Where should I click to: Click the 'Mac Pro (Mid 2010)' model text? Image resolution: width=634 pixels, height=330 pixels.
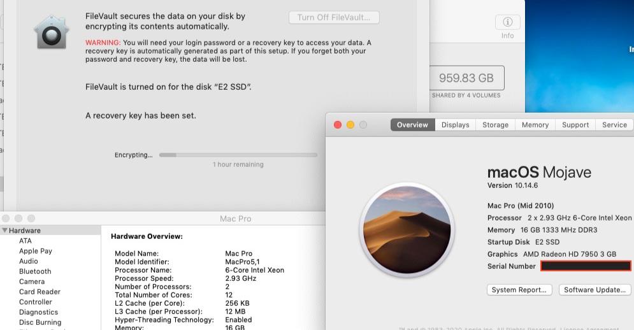[x=521, y=205]
